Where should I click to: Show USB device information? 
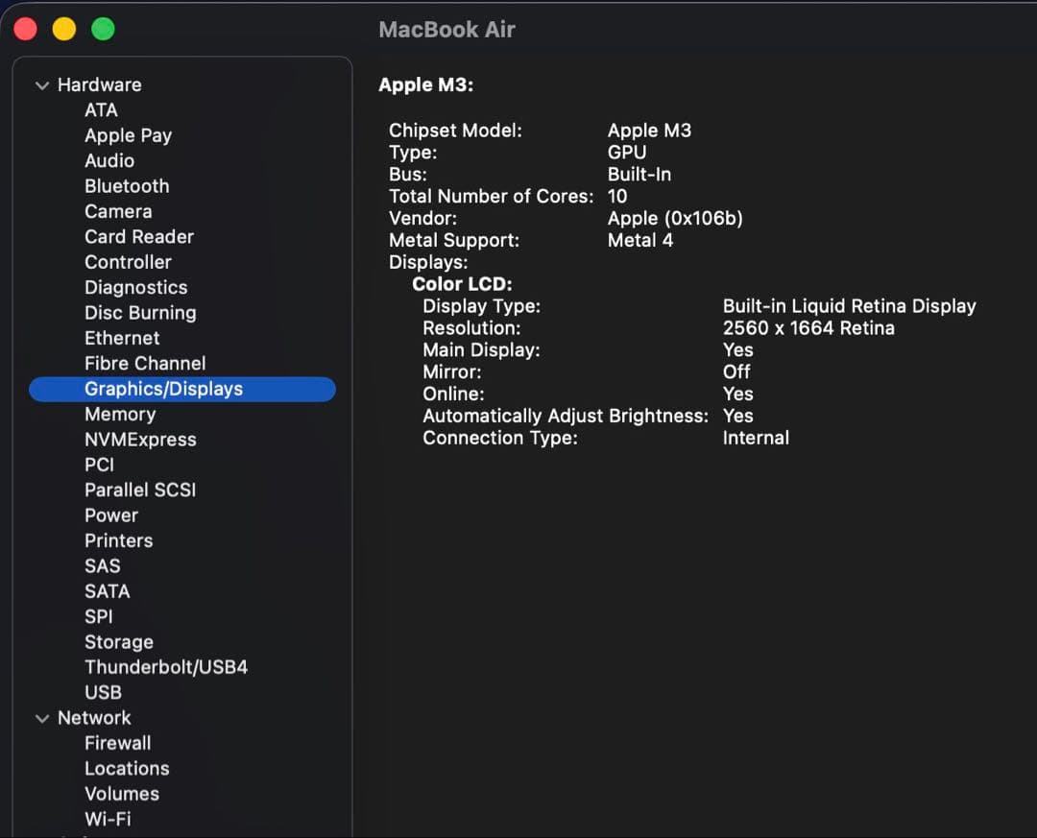click(103, 692)
